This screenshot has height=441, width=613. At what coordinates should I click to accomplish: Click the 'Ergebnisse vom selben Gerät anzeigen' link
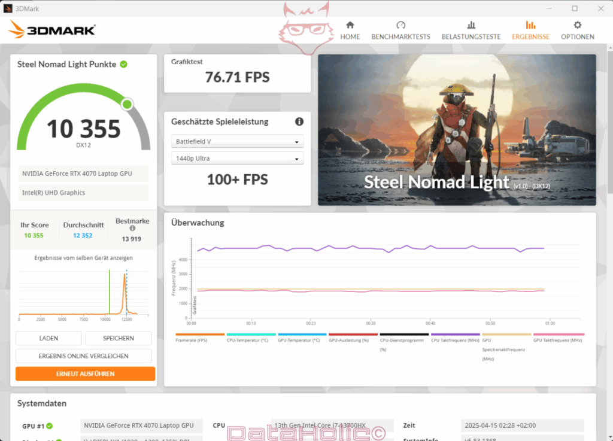83,258
